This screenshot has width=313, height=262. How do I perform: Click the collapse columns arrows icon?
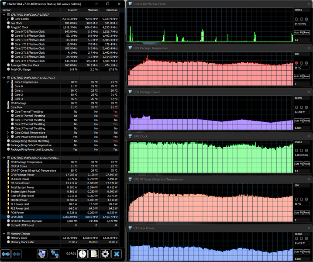coord(17,254)
